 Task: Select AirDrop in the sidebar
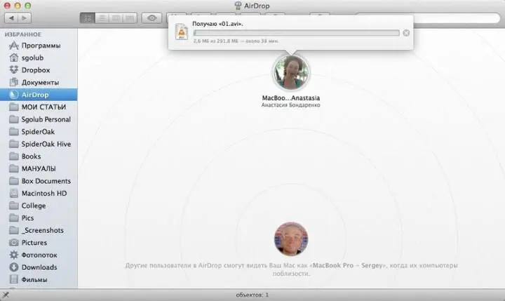(x=39, y=95)
